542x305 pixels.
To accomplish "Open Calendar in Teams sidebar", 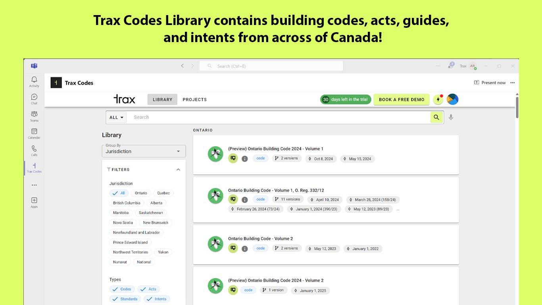I will pyautogui.click(x=34, y=133).
